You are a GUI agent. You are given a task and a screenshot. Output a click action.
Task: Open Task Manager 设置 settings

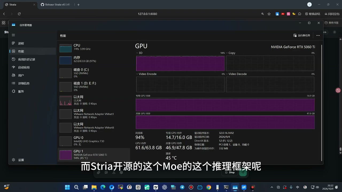33,160
